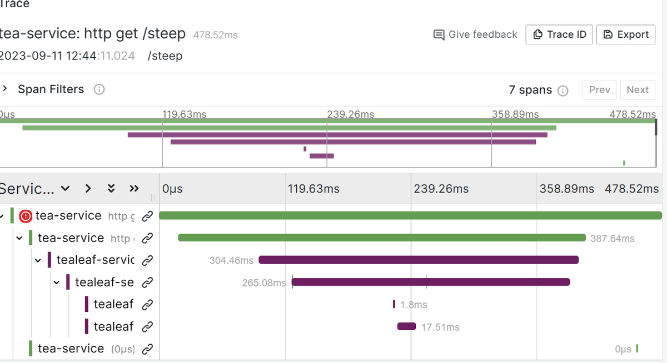Click the Export button
667x363 pixels.
[x=626, y=34]
